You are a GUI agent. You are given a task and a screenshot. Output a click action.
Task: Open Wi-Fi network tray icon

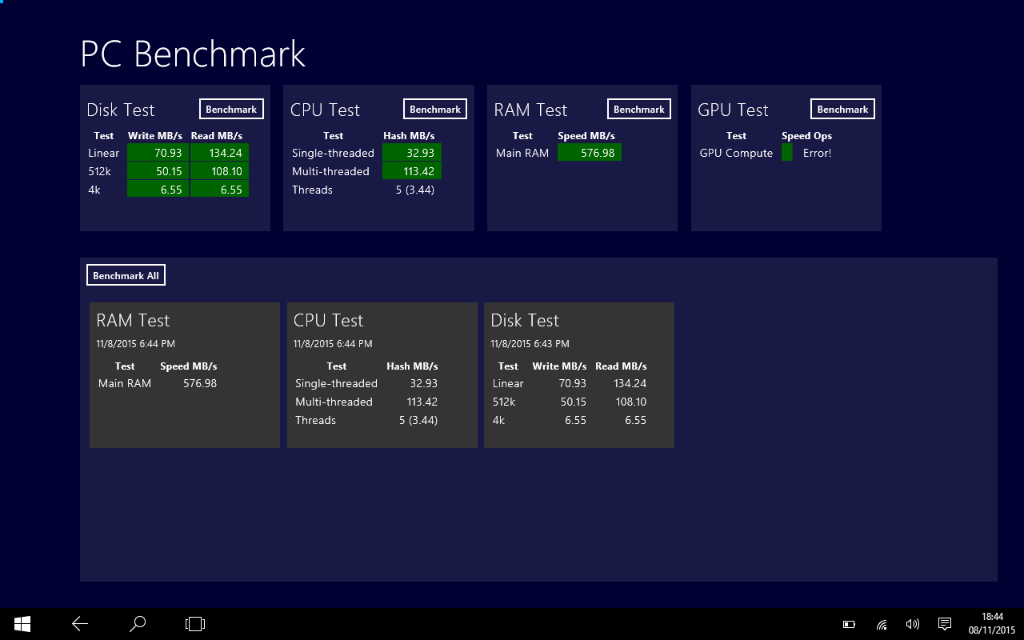(882, 624)
